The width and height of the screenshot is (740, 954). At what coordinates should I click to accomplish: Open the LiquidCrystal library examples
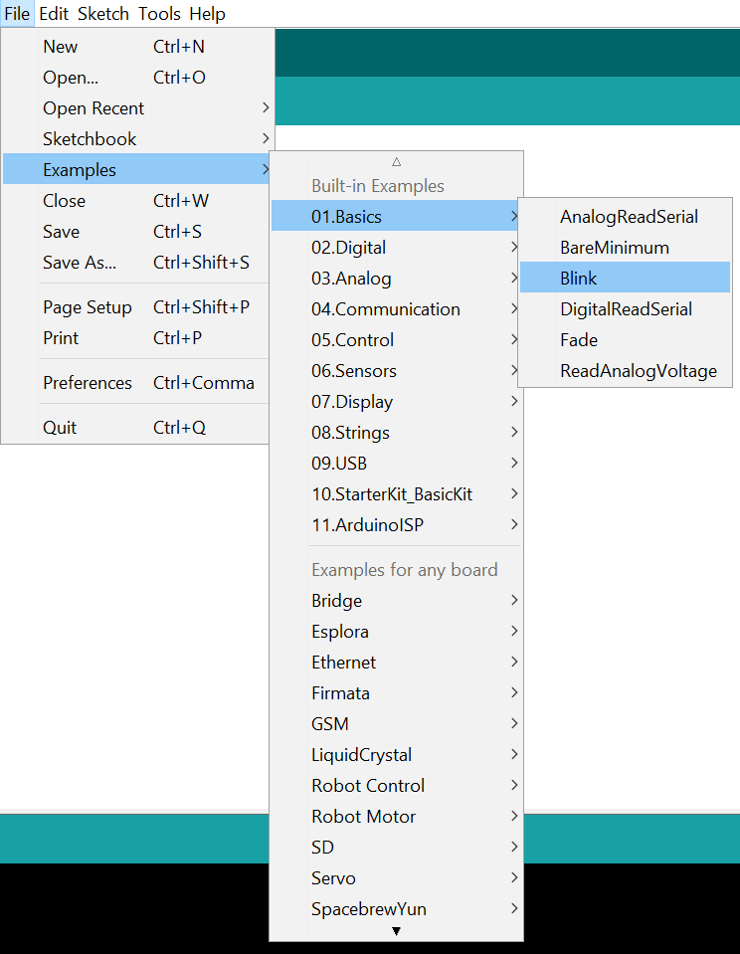(x=396, y=754)
